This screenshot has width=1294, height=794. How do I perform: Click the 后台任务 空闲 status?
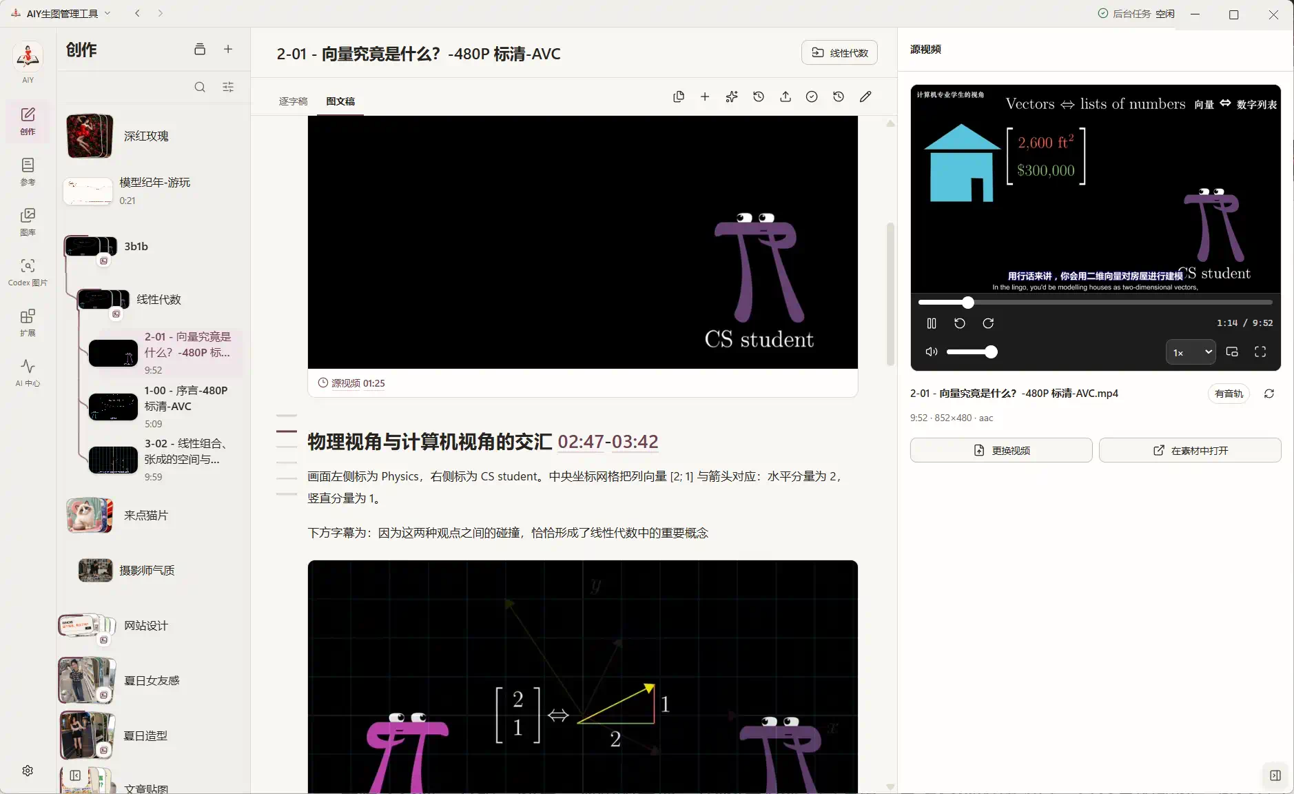tap(1136, 14)
